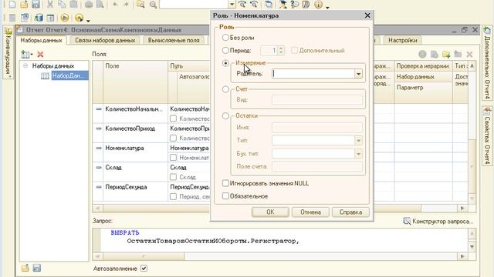
Task: Open the Бух. тип dropdown
Action: click(358, 154)
